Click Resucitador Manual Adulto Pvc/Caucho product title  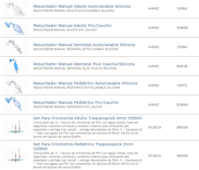pos(72,26)
